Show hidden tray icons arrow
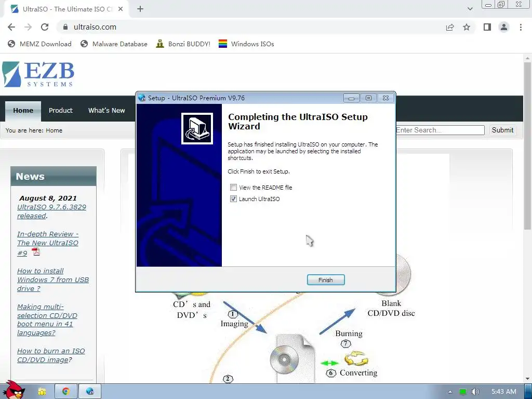The height and width of the screenshot is (399, 532). [x=450, y=392]
